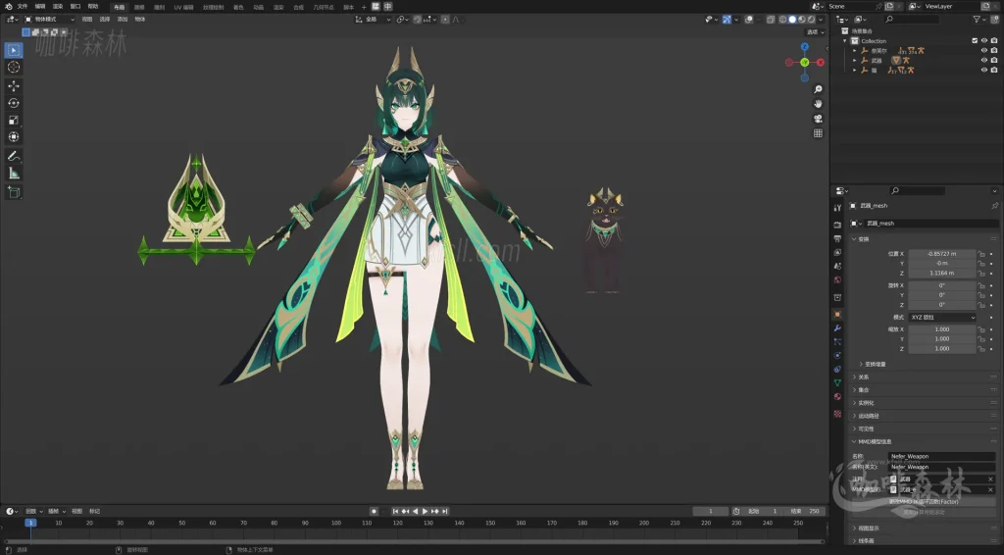Open the Tool properties tab icon
Viewport: 1004px width, 555px height.
point(837,208)
